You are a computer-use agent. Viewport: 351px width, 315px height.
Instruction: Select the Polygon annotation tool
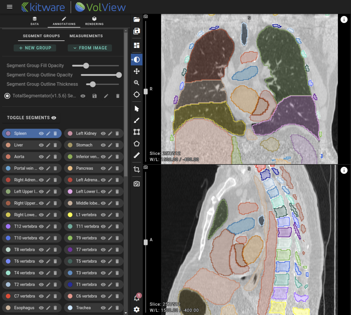[x=136, y=143]
